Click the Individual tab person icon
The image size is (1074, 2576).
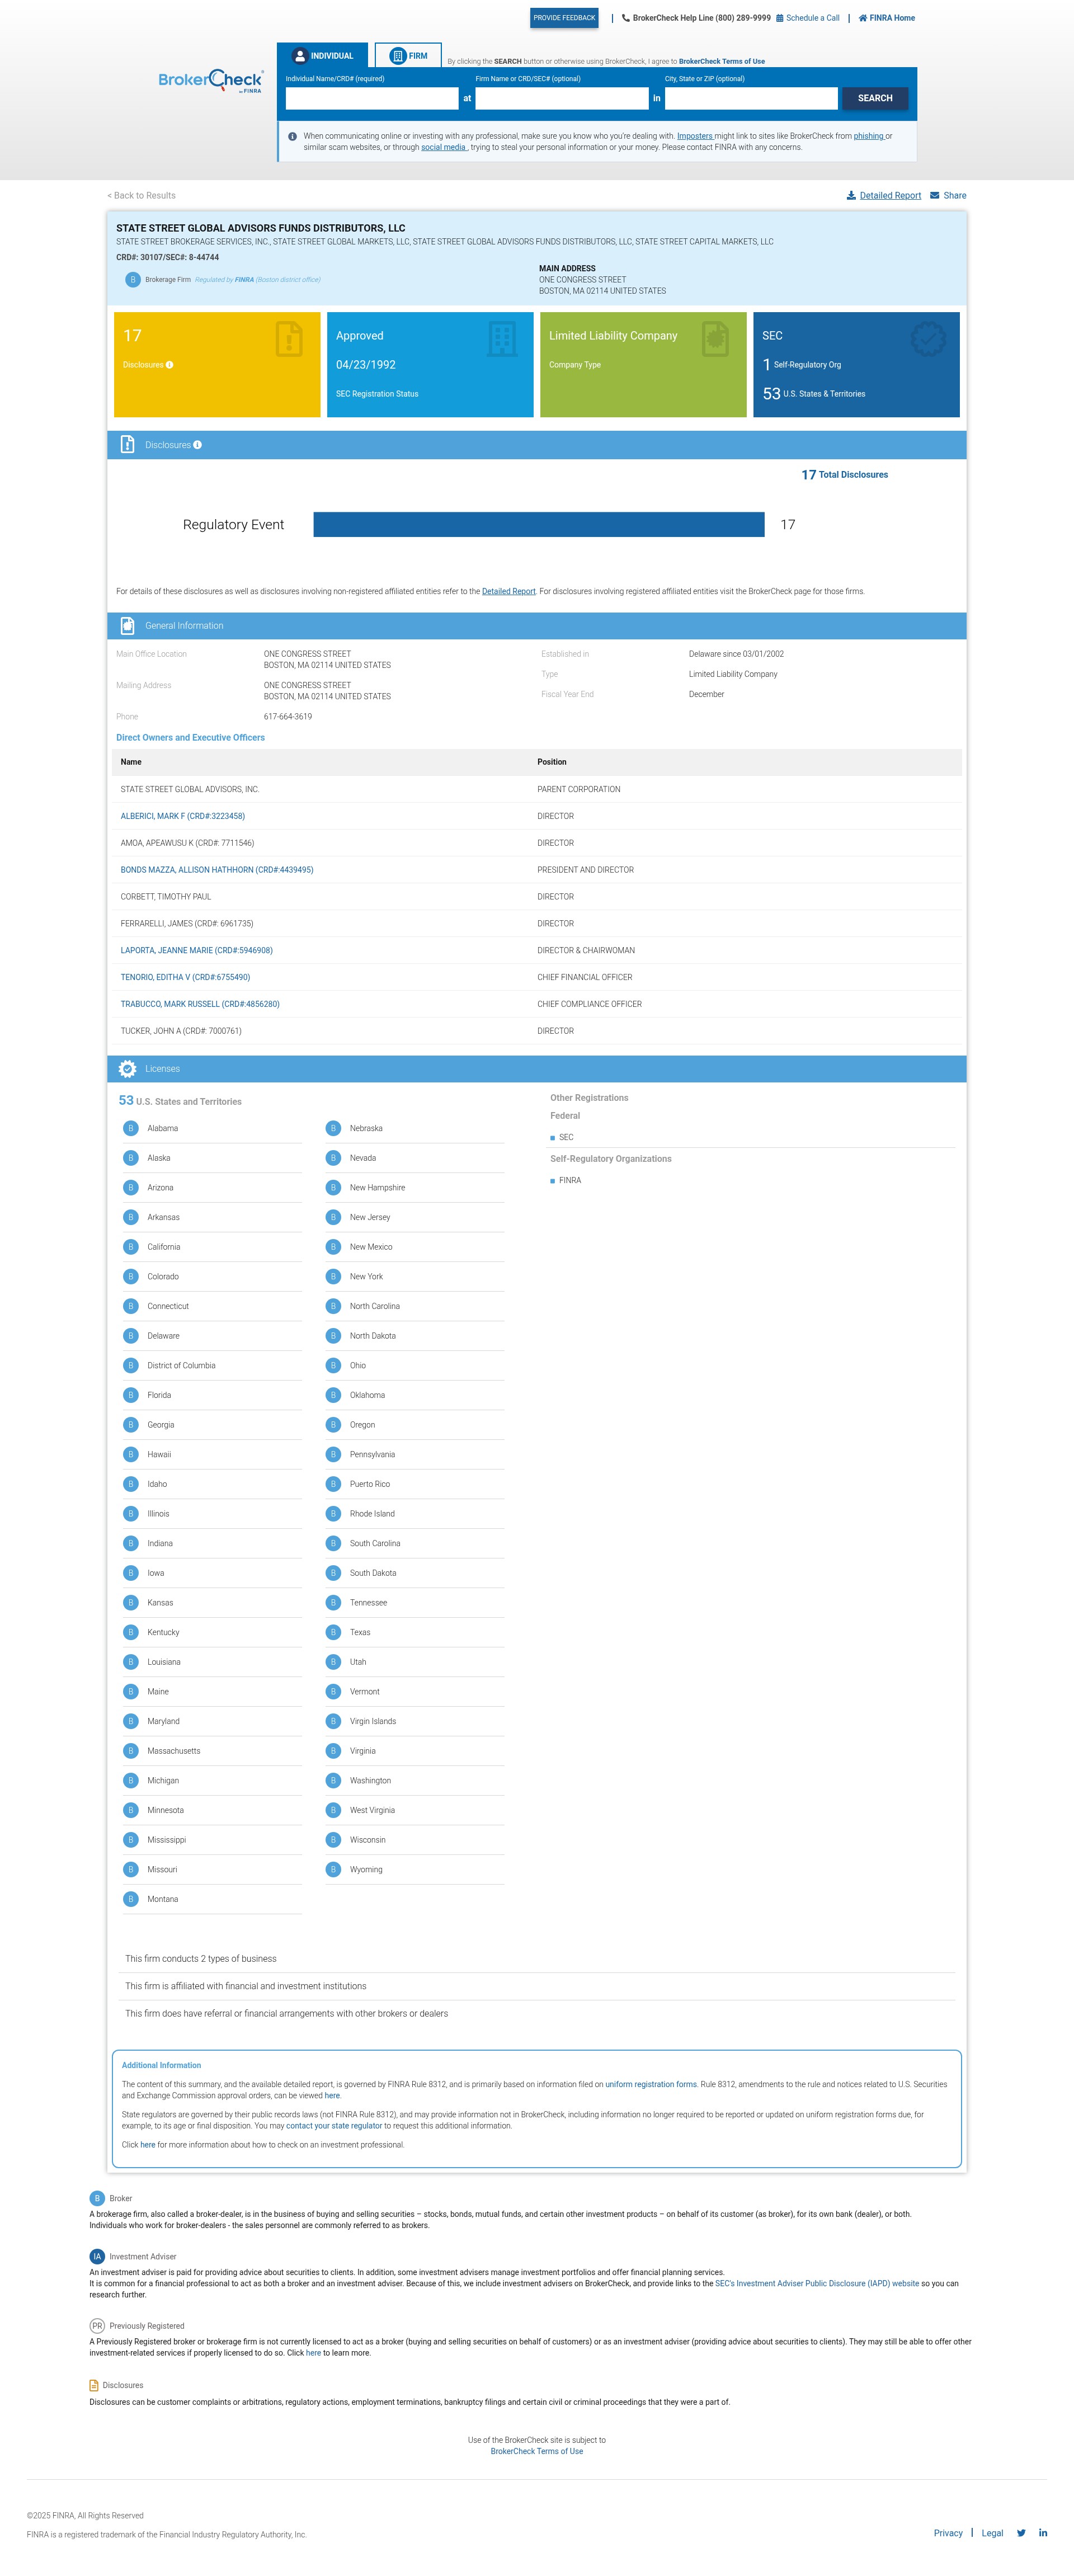pos(299,56)
